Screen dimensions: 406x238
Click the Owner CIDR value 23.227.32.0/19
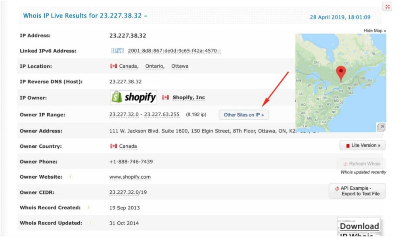click(x=128, y=192)
